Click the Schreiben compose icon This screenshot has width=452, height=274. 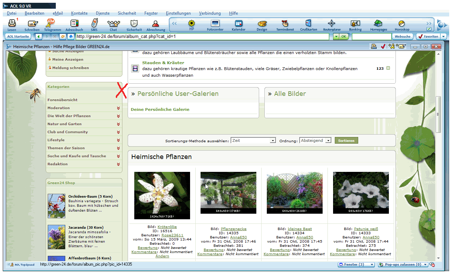32,24
